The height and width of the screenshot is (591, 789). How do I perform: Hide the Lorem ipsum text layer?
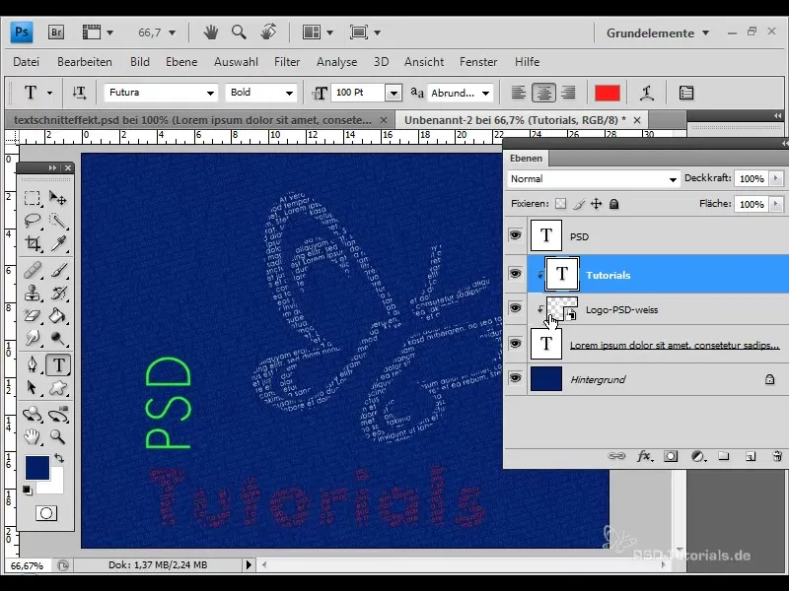(515, 343)
